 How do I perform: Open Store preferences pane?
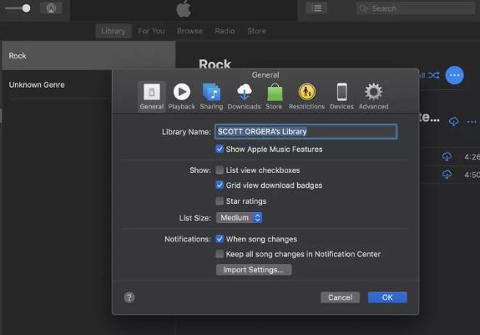tap(274, 96)
